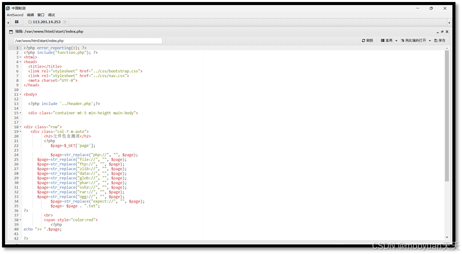
Task: Close the index.php editor panel
Action: (447, 32)
